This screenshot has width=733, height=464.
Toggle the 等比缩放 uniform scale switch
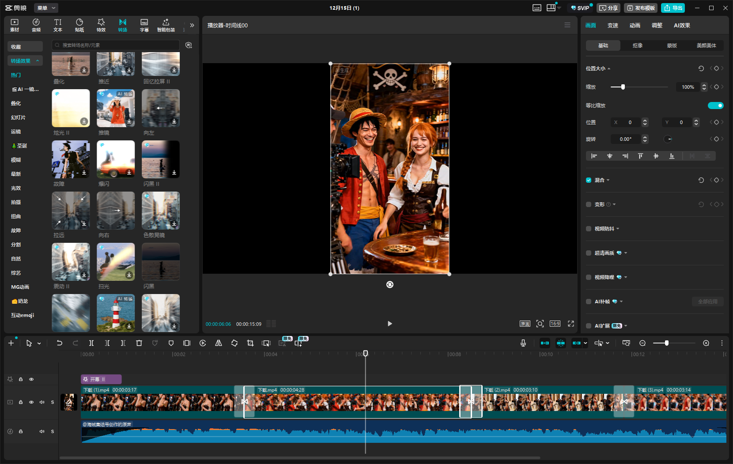pos(715,106)
